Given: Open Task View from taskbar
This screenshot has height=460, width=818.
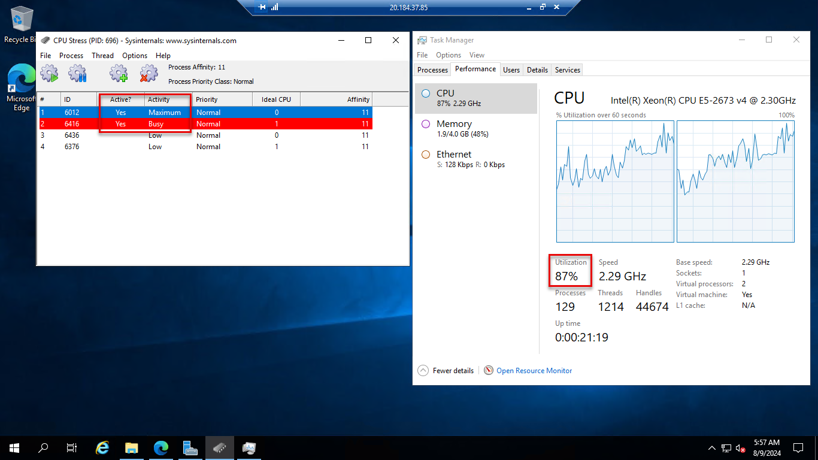Looking at the screenshot, I should coord(72,447).
